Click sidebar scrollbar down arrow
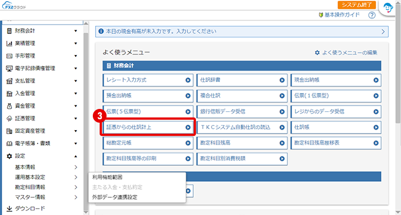This screenshot has width=401, height=215. (x=86, y=213)
